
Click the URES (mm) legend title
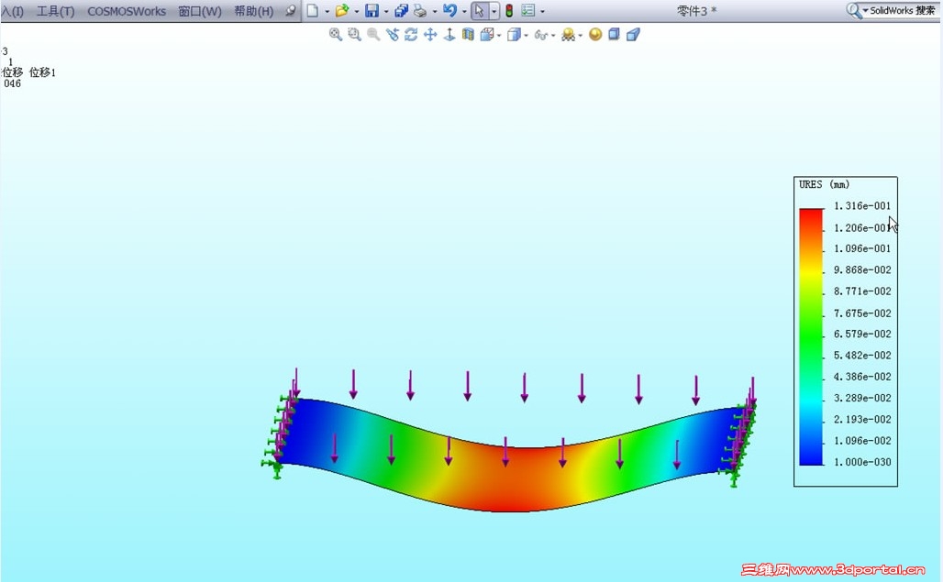(x=824, y=184)
